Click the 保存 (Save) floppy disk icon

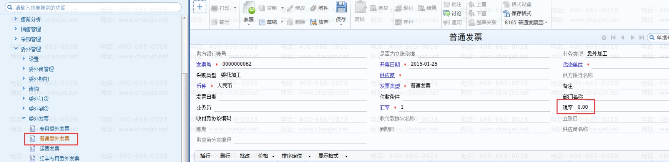pyautogui.click(x=341, y=7)
